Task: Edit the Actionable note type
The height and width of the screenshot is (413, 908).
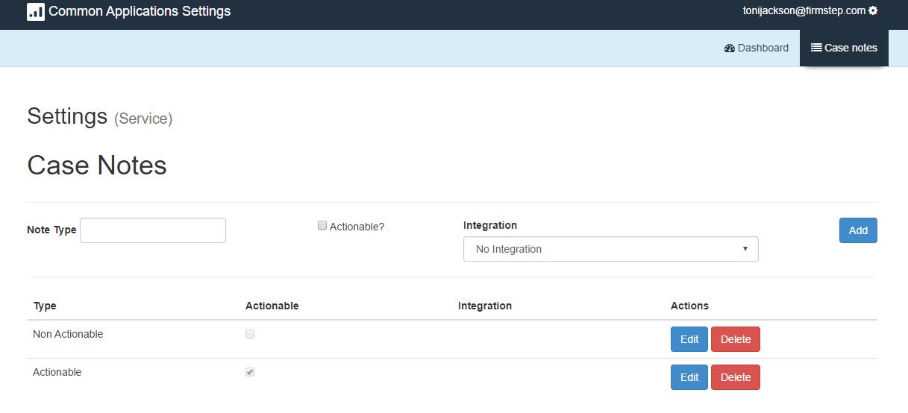Action: tap(689, 377)
